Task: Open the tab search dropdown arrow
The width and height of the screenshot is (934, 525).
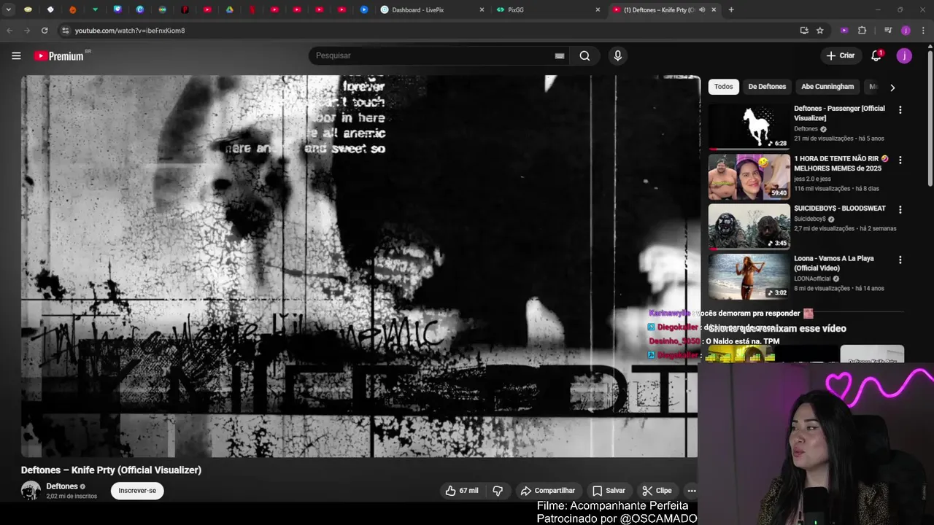Action: pyautogui.click(x=9, y=10)
